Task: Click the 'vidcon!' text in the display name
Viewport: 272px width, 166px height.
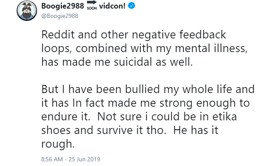Action: click(x=112, y=6)
